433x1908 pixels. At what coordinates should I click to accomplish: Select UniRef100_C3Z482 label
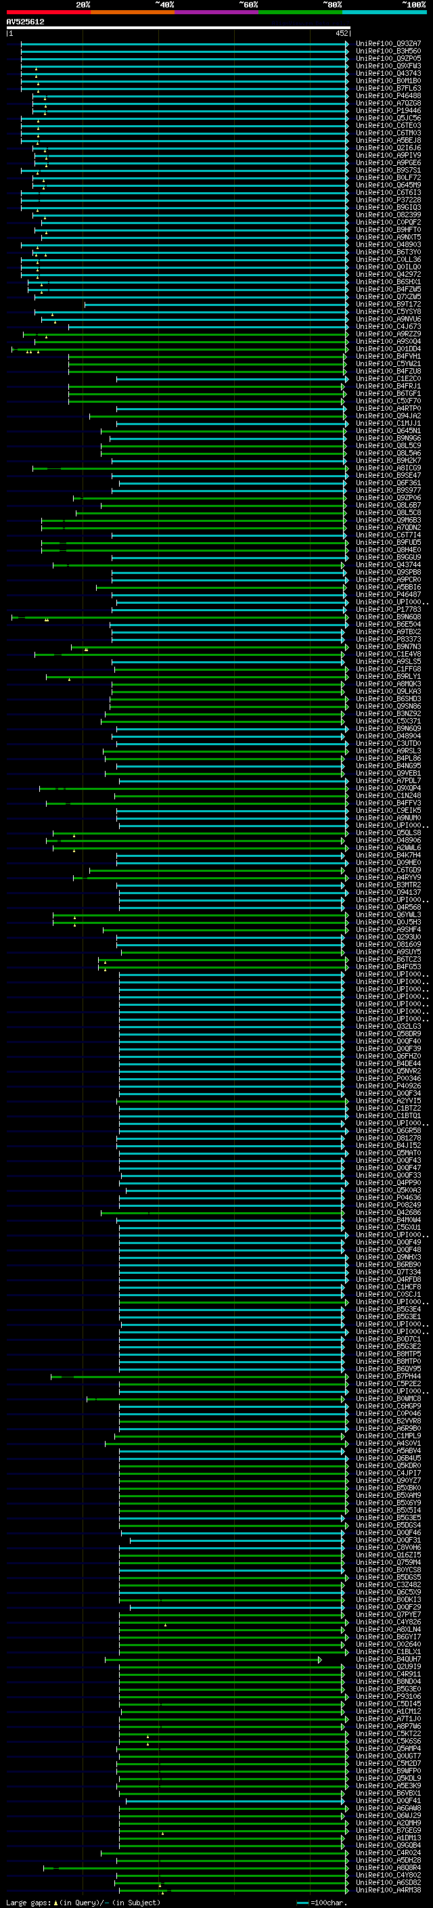(388, 1585)
